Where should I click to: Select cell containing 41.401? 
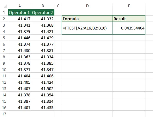[x=20, y=107]
